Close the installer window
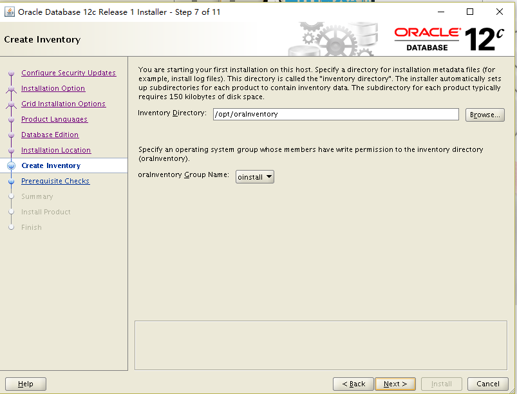The image size is (517, 394). tap(500, 12)
